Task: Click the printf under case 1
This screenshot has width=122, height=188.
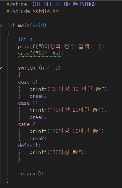Action: pyautogui.click(x=68, y=110)
